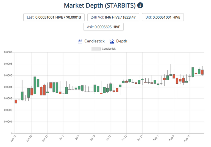Click the 0.0007 y-axis value
Image resolution: width=211 pixels, height=147 pixels.
(8, 52)
